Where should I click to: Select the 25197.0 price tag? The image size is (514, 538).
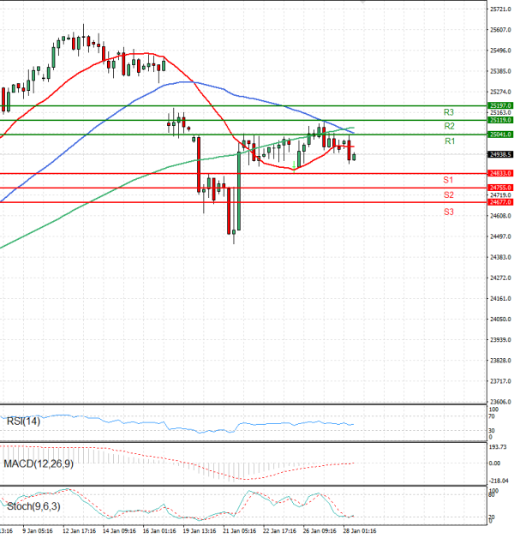click(x=500, y=105)
